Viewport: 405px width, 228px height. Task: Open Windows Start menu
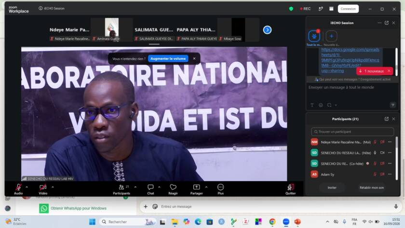(x=92, y=222)
